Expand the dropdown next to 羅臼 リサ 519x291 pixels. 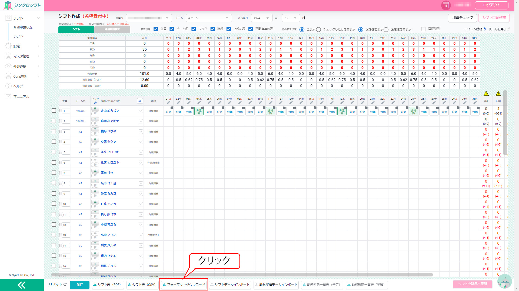coord(141,173)
